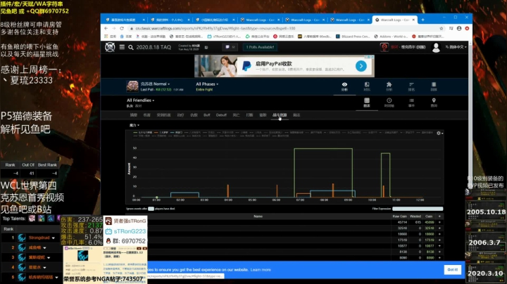This screenshot has width=507, height=284.
Task: Switch to the Debuff tab
Action: (221, 115)
